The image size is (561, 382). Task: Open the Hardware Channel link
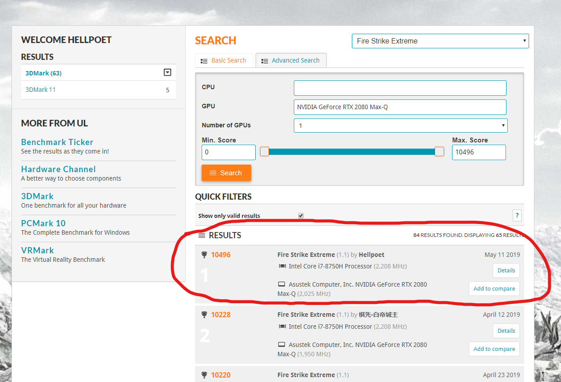58,169
